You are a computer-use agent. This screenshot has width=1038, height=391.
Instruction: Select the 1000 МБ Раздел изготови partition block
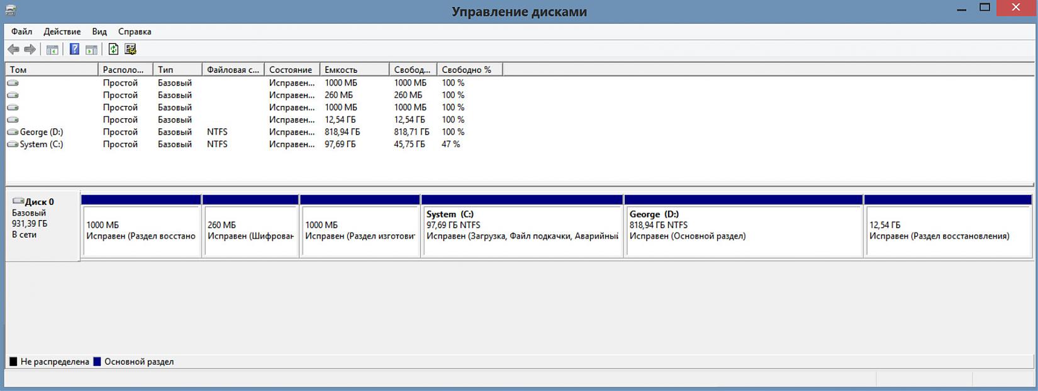click(360, 226)
